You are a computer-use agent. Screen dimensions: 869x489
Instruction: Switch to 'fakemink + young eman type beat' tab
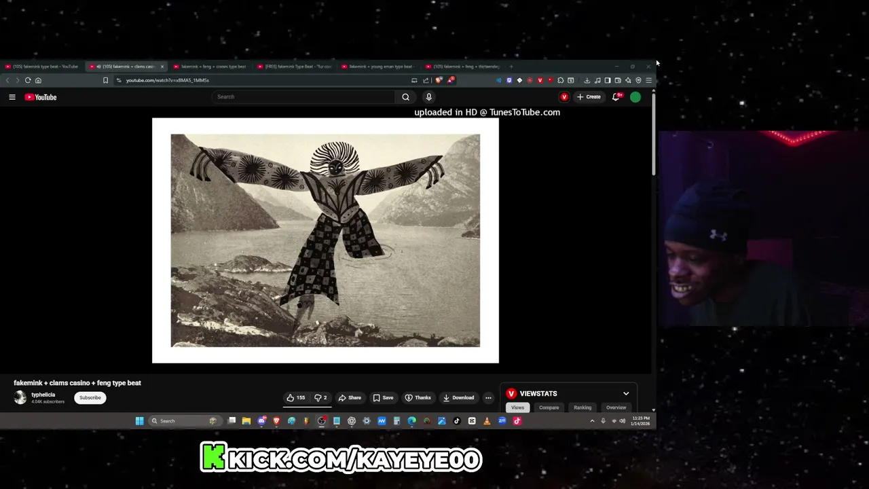coord(379,67)
